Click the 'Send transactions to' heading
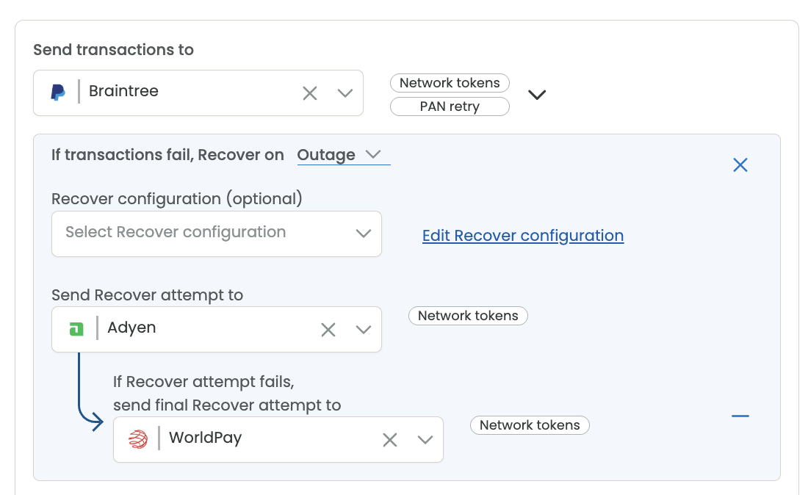The width and height of the screenshot is (808, 495). [x=113, y=49]
